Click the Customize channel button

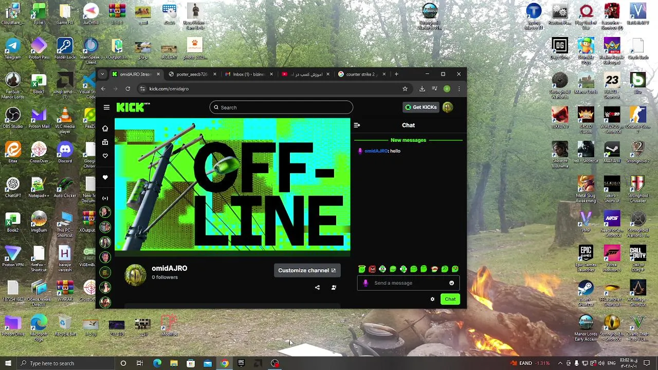[307, 270]
